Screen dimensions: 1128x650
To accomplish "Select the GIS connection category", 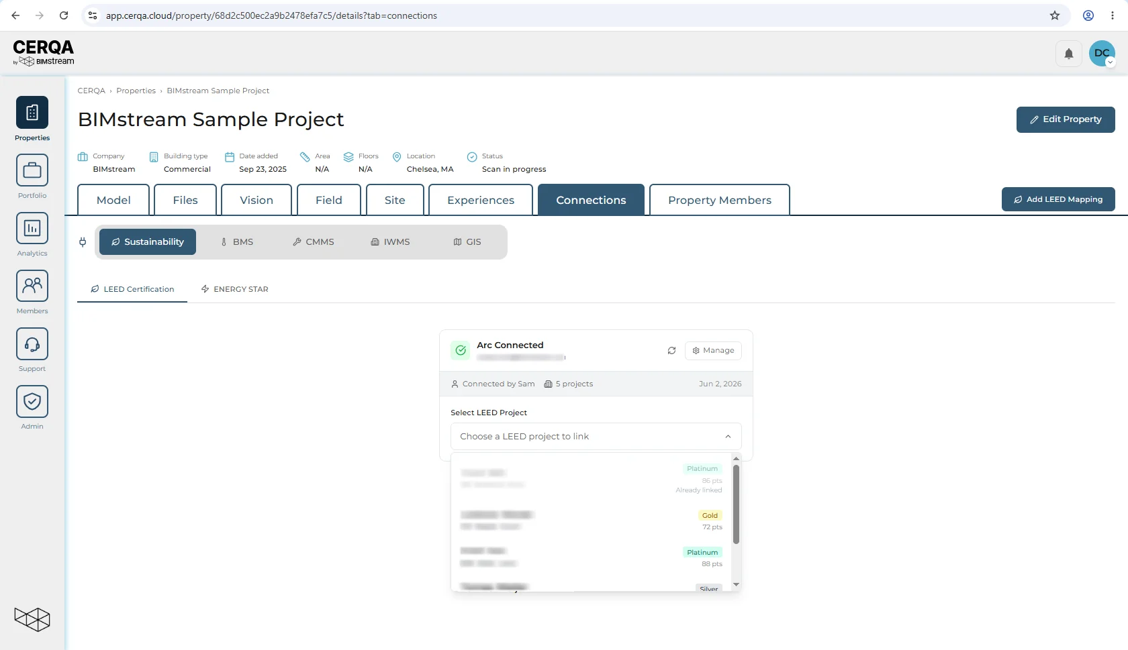I will (x=467, y=242).
